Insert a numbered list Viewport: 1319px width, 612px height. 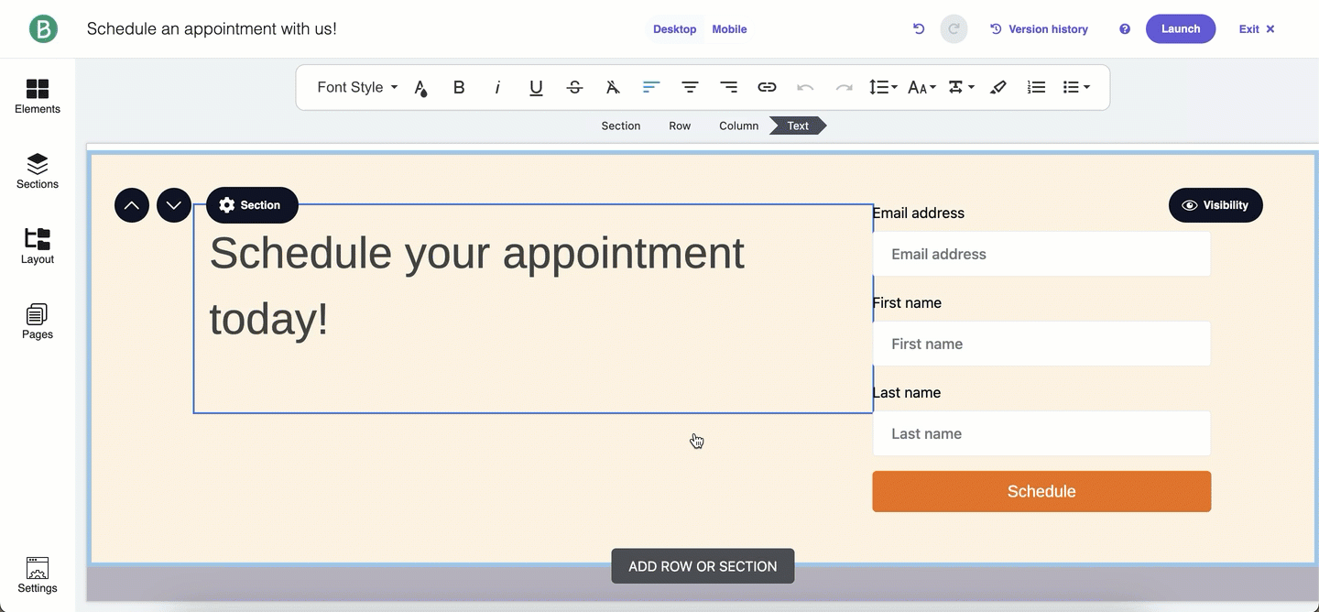click(1036, 87)
